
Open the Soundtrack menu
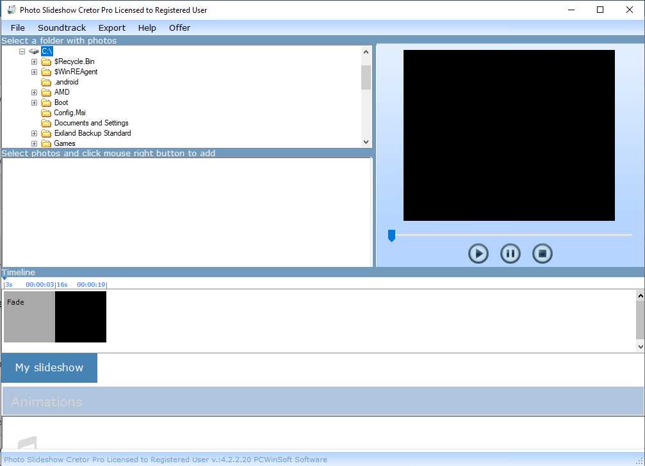point(61,28)
